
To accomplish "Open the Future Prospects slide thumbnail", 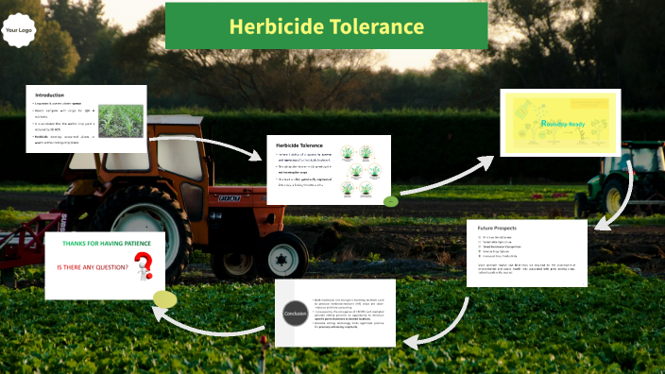I will pos(527,253).
